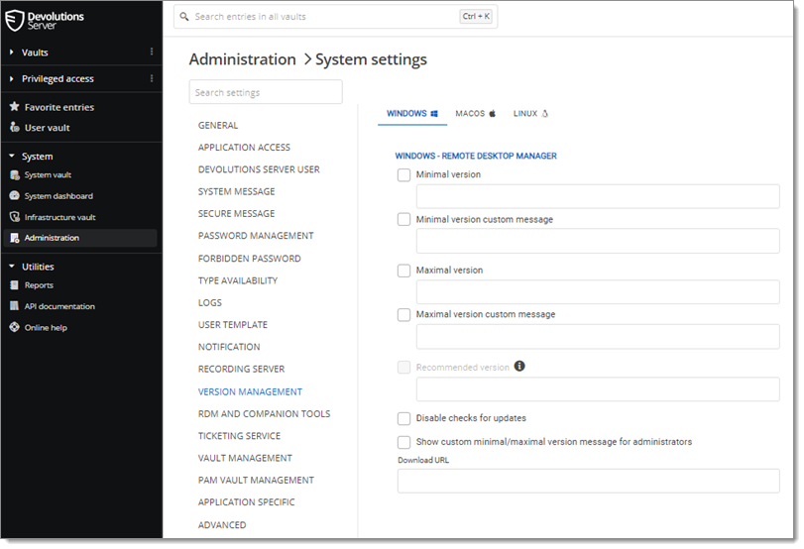Expand the Privileged access section arrow
Screen dimensions: 804x549
[11, 79]
